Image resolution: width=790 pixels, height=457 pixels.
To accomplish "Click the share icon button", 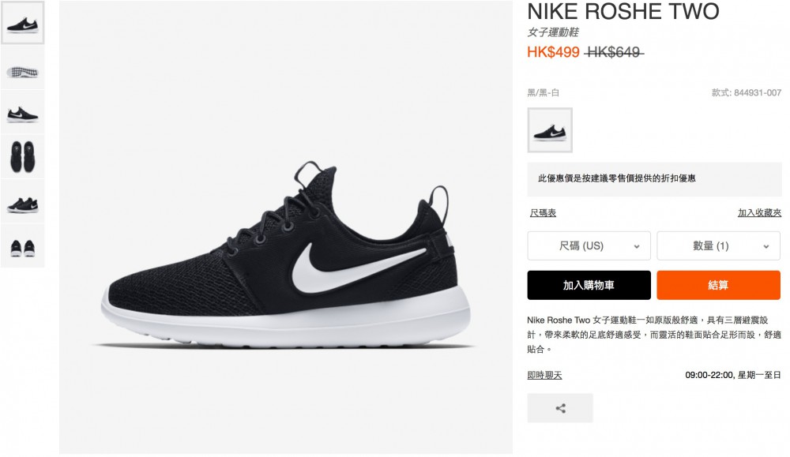I will coord(560,408).
